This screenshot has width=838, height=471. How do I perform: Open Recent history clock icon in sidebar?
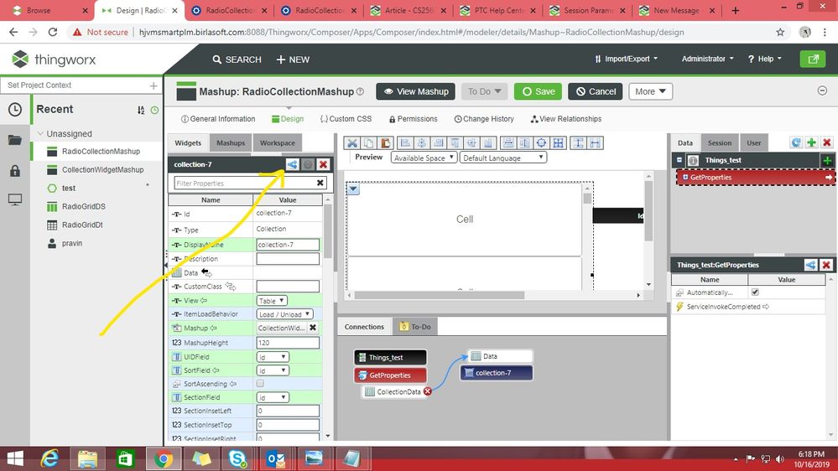pos(15,110)
